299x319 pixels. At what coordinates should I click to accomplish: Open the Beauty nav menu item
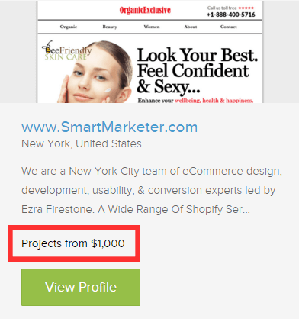click(x=110, y=27)
